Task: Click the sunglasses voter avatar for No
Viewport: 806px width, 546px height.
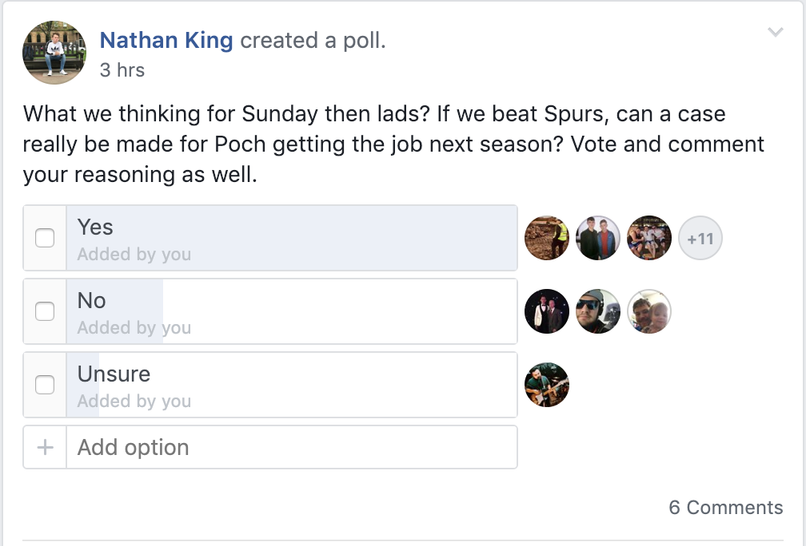Action: pyautogui.click(x=598, y=311)
